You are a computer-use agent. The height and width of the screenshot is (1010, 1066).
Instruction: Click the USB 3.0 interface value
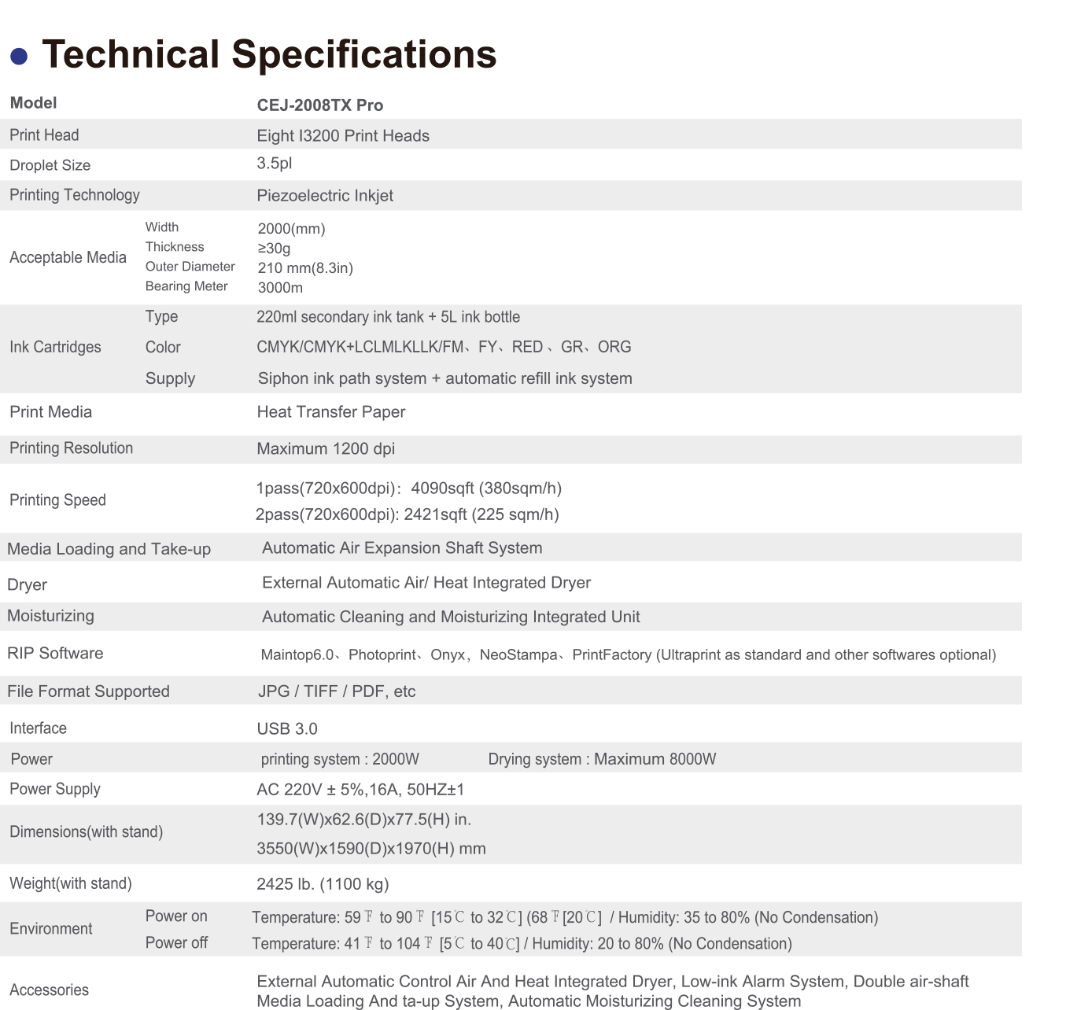(287, 729)
